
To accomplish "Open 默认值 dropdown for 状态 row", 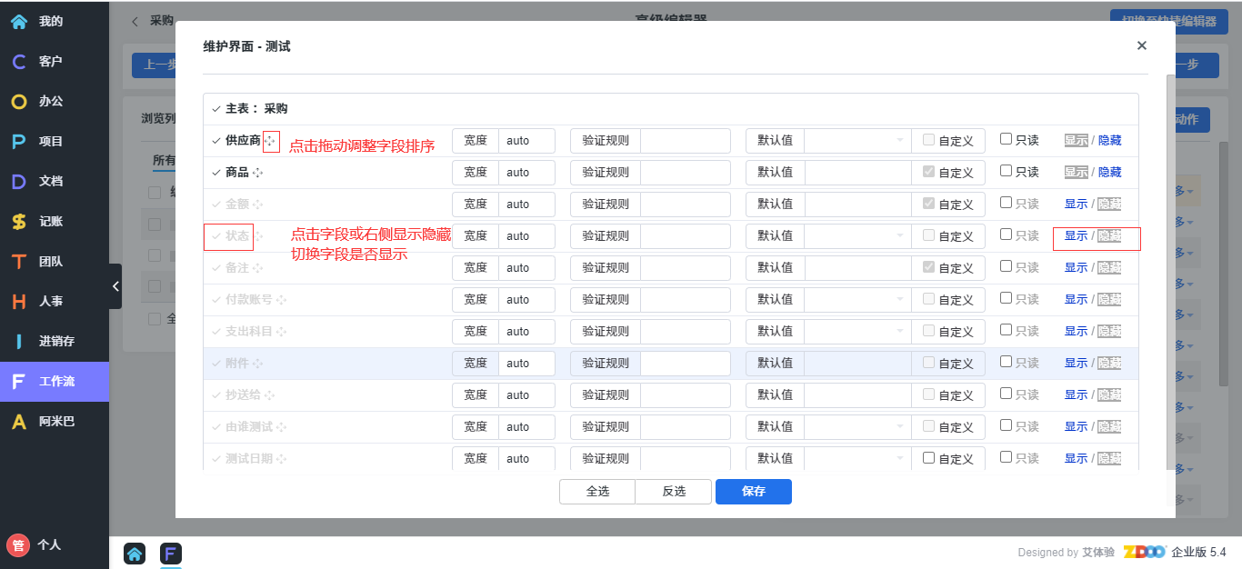I will click(x=857, y=236).
